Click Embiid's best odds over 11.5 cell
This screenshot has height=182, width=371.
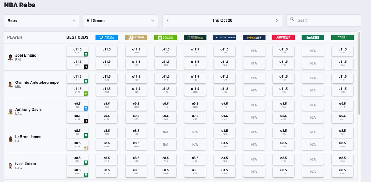pos(77,51)
